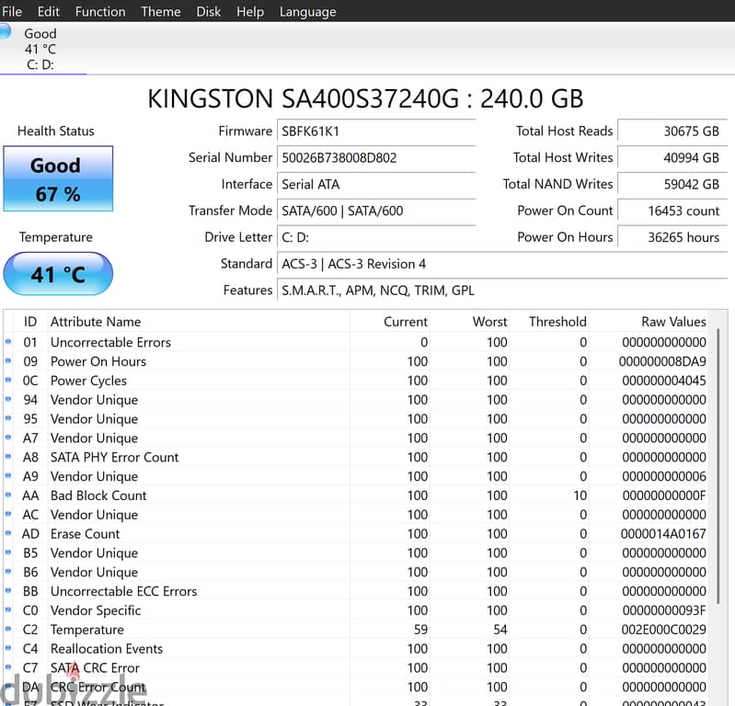Click the Power On Count value 16453 count
This screenshot has height=706, width=735.
tap(672, 211)
